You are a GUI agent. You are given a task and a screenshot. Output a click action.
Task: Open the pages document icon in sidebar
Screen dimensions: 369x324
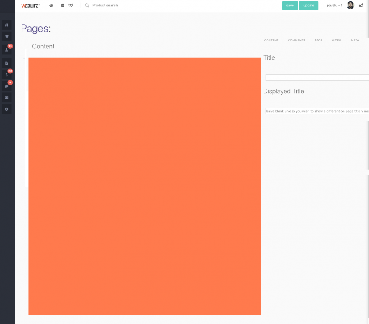pyautogui.click(x=6, y=63)
